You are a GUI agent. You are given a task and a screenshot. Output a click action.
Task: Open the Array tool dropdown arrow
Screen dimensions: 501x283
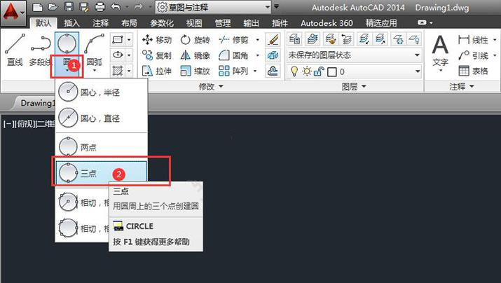point(255,71)
